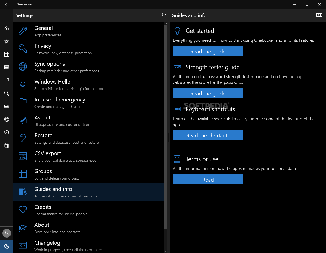Open the flag icon in sidebar

(7, 80)
